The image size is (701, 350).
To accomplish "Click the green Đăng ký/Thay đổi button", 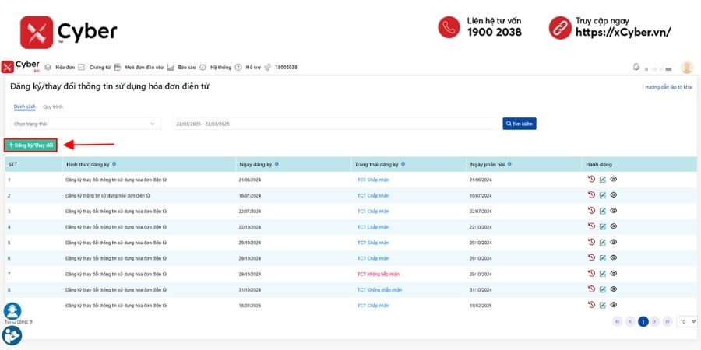I will (x=31, y=145).
